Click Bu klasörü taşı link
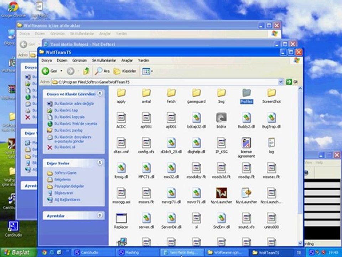Screen dimensions: 342x257 coord(66,110)
